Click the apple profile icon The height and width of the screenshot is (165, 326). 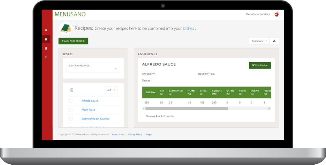tap(277, 14)
